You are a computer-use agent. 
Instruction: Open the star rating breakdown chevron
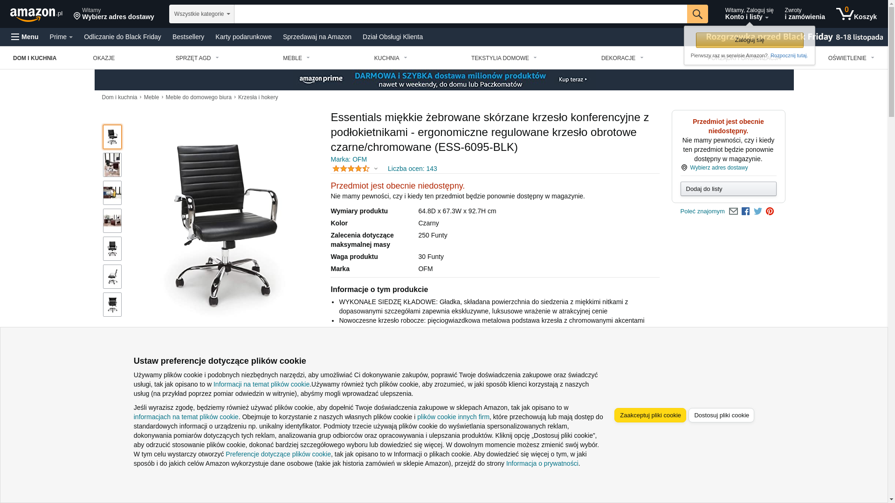click(x=376, y=169)
